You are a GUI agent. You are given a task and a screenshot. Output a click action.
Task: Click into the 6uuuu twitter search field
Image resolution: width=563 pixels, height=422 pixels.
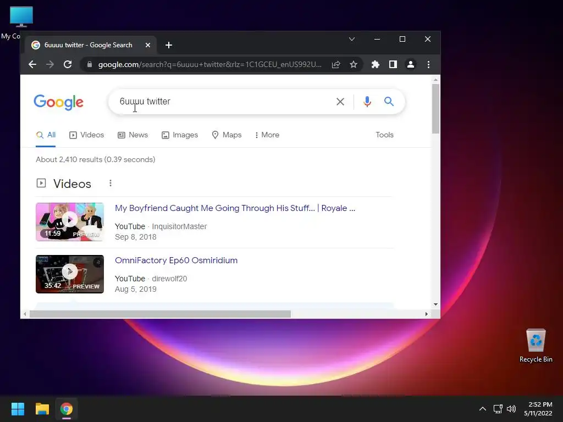(x=223, y=102)
